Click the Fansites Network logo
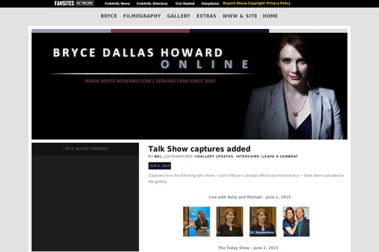The image size is (379, 252). click(74, 3)
